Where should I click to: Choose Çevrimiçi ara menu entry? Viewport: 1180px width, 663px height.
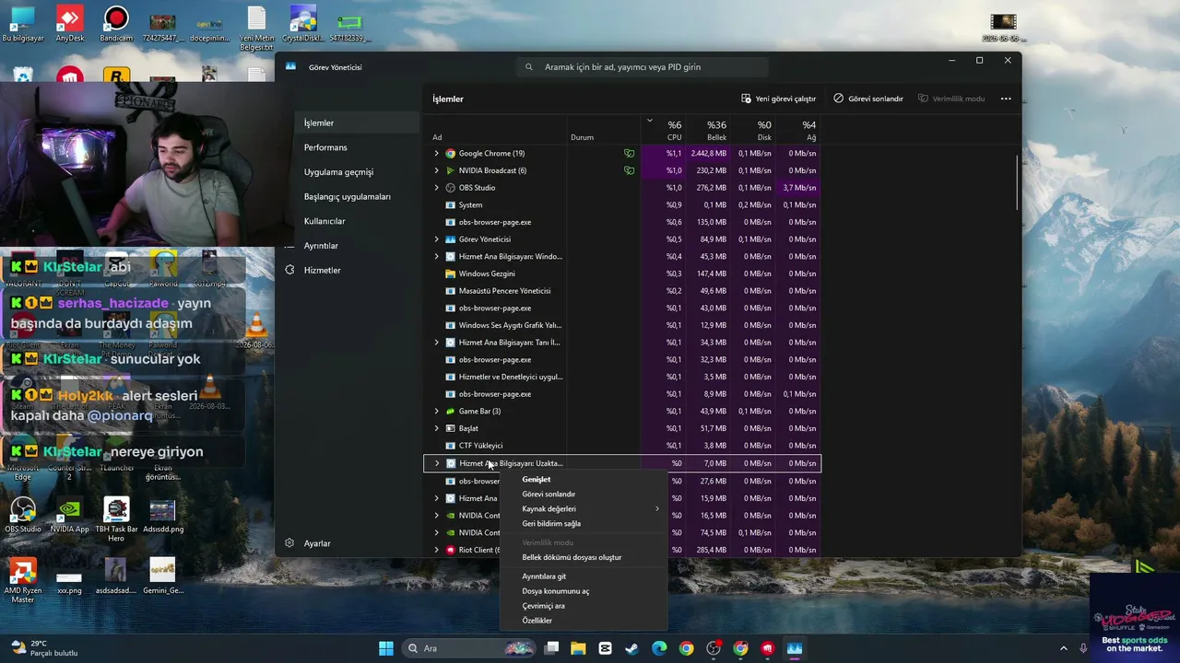click(583, 606)
